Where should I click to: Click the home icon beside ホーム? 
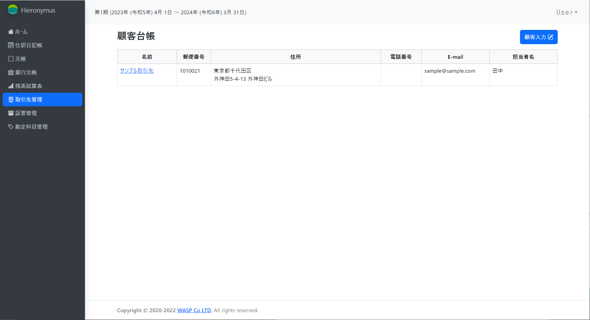(11, 32)
